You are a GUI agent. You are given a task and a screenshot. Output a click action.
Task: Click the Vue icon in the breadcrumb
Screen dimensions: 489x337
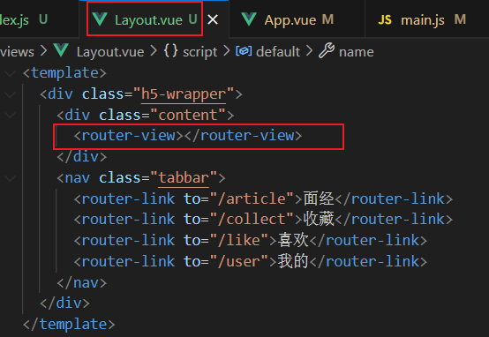click(x=61, y=50)
